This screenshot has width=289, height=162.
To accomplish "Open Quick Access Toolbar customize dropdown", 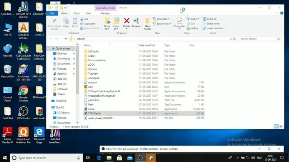I will point(65,8).
